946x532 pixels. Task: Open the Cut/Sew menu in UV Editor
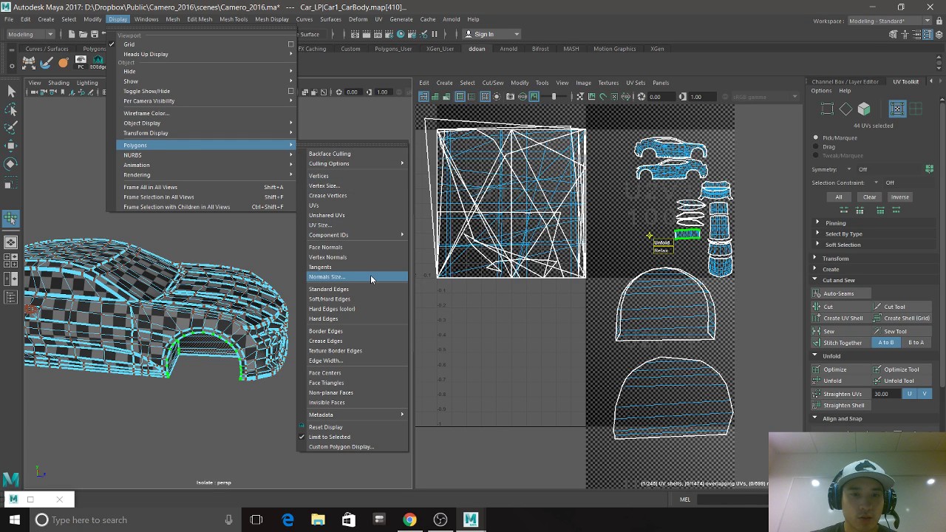click(x=492, y=83)
